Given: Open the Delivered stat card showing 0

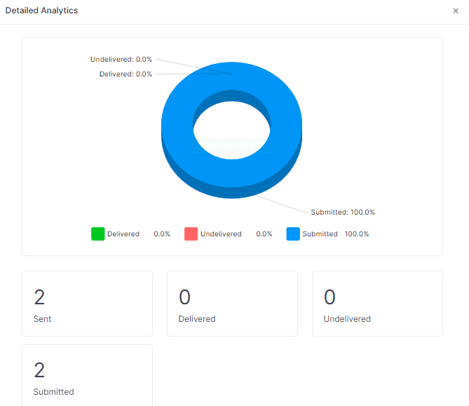Looking at the screenshot, I should (x=232, y=304).
